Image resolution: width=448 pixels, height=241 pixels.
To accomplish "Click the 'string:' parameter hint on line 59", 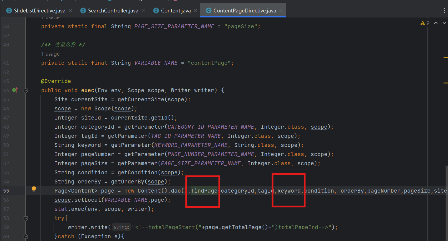I will pos(121,227).
